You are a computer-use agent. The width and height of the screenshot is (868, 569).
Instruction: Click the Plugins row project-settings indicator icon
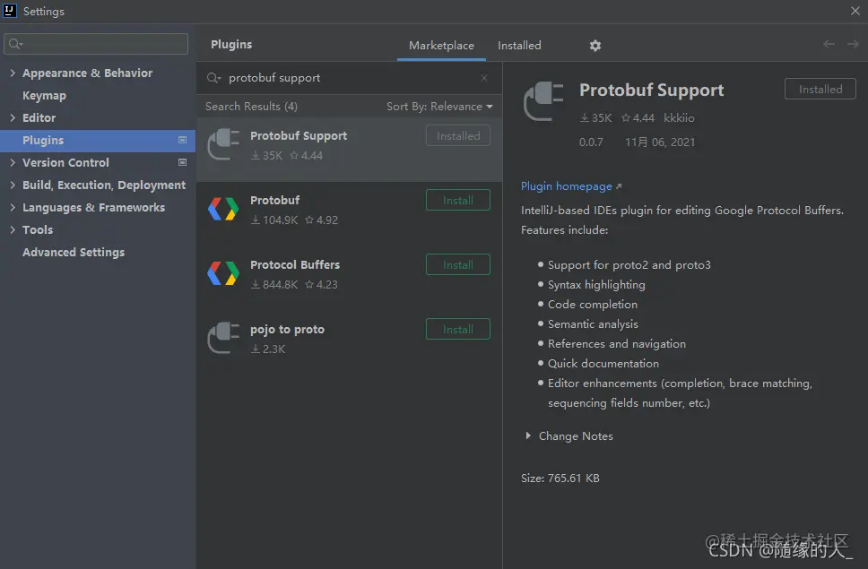(x=182, y=141)
